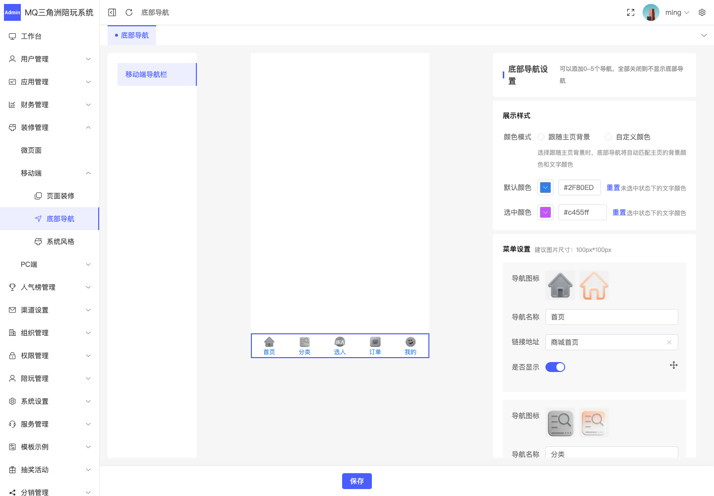Select 移动端导航栏 in left panel
Image resolution: width=714 pixels, height=496 pixels.
point(157,74)
